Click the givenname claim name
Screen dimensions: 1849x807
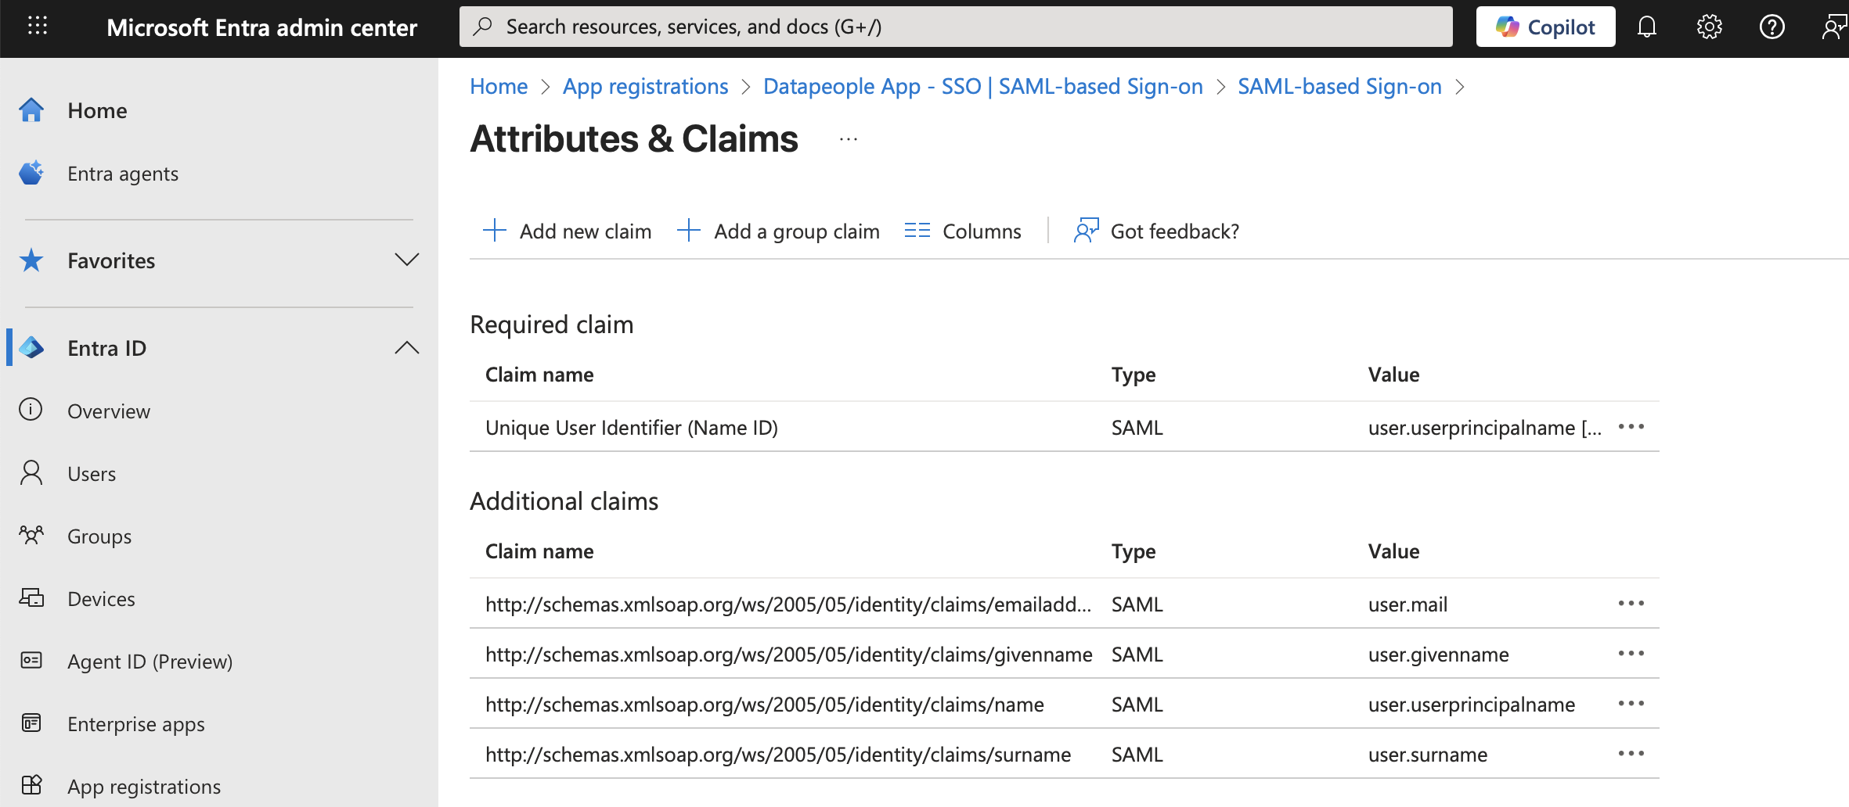(789, 655)
